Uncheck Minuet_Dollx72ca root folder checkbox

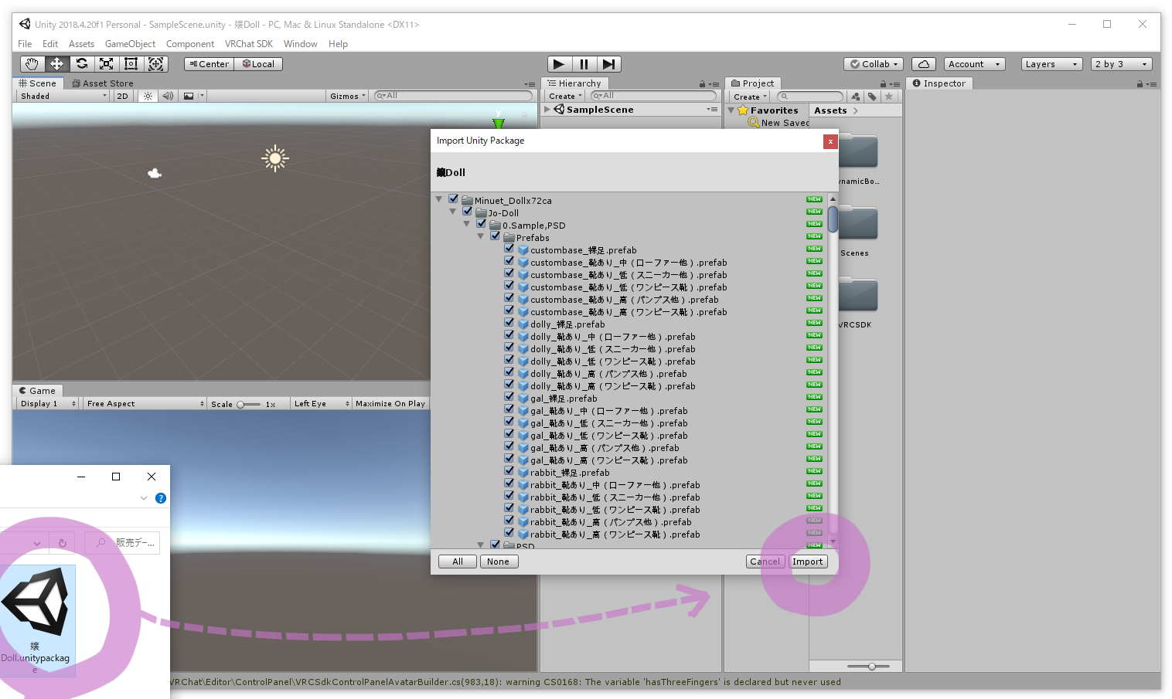pos(454,199)
